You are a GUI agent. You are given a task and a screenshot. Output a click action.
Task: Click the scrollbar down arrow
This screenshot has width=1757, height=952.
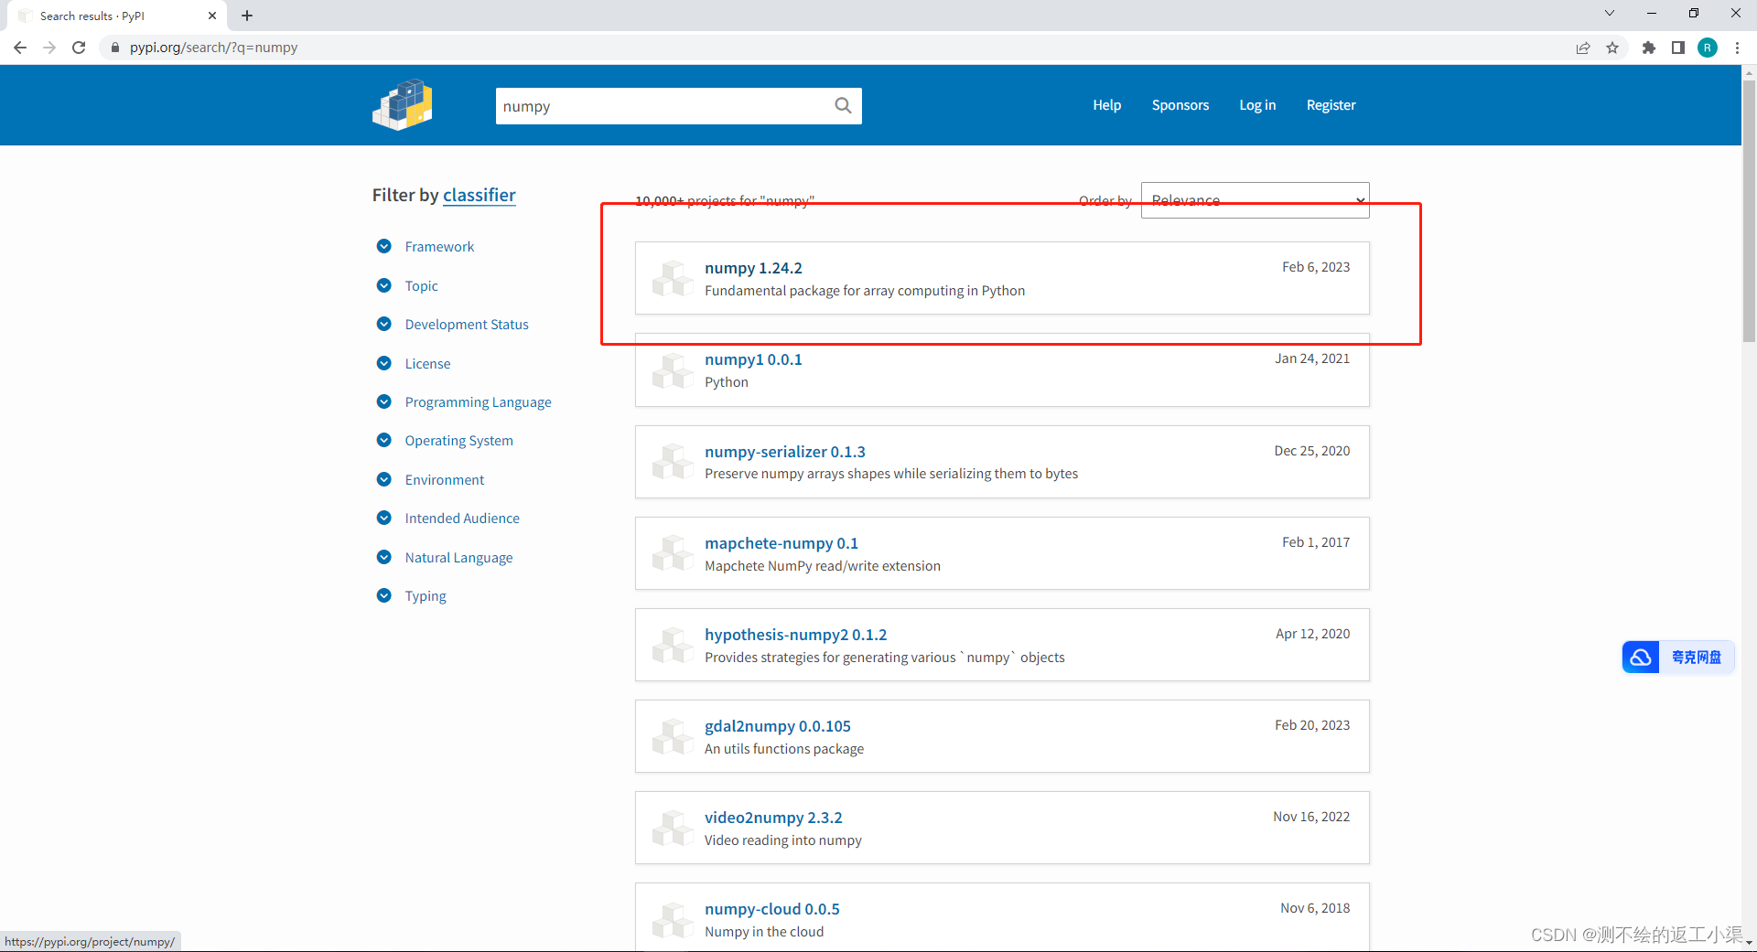point(1749,943)
